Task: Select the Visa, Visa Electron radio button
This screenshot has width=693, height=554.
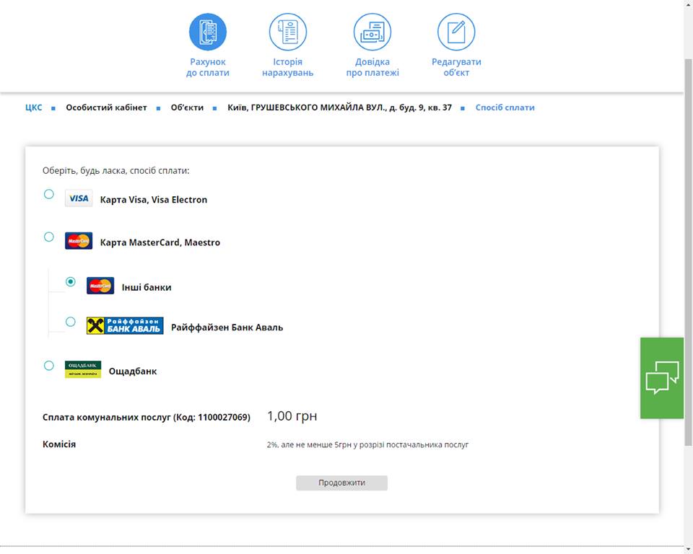Action: (x=49, y=194)
